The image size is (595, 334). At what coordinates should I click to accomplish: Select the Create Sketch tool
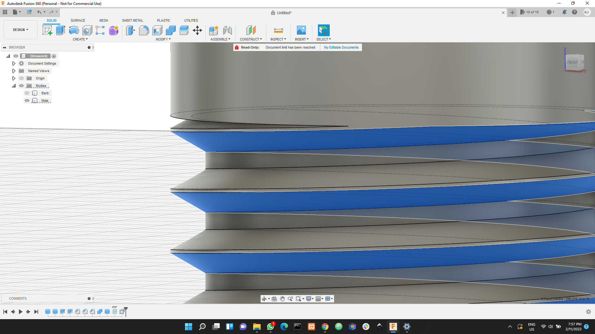(x=47, y=30)
